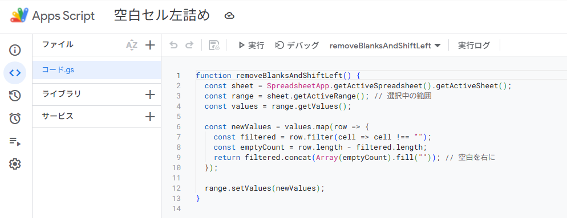This screenshot has width=567, height=218.
Task: Run the script with 実行 button
Action: [x=252, y=46]
